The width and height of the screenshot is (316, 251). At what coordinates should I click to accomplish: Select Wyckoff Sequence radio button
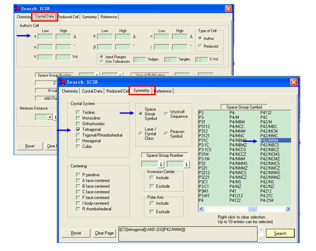(166, 114)
